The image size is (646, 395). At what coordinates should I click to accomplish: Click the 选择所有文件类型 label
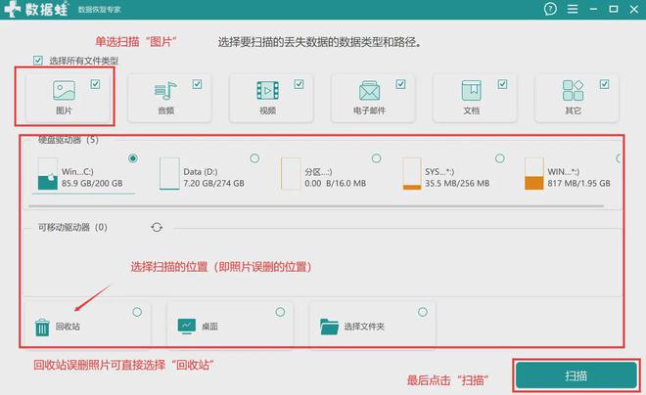83,61
